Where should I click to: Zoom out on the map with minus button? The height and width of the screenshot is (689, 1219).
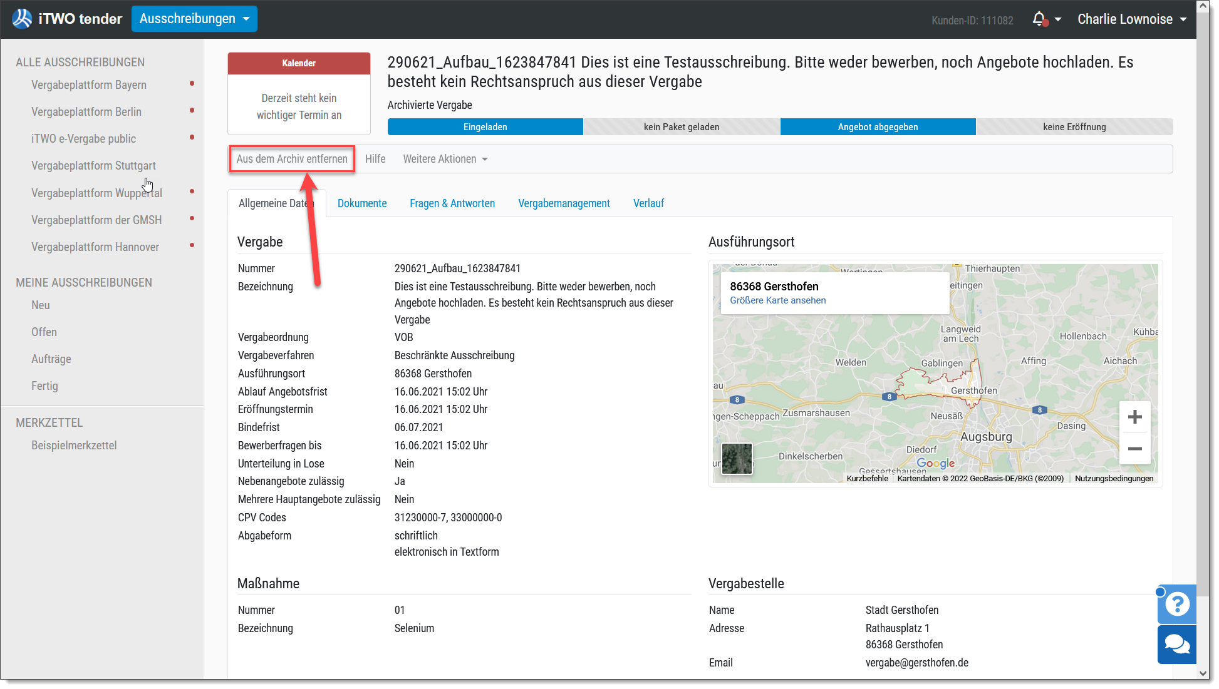tap(1134, 449)
